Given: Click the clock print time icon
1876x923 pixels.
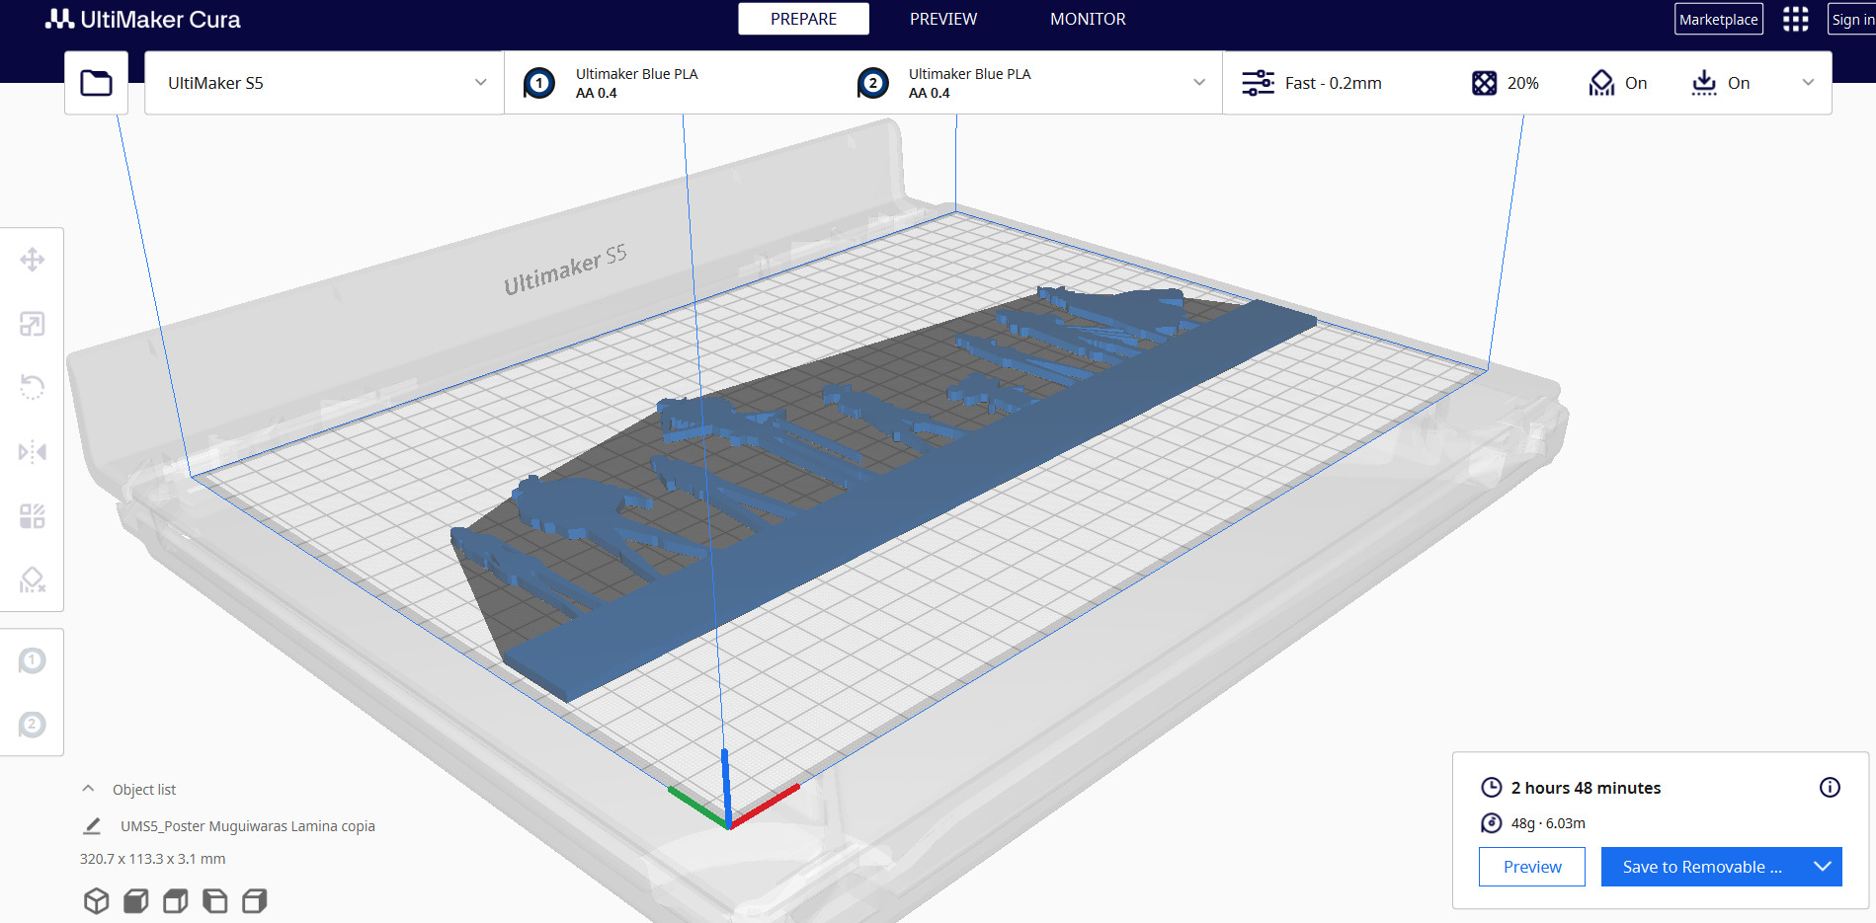Looking at the screenshot, I should [x=1491, y=787].
